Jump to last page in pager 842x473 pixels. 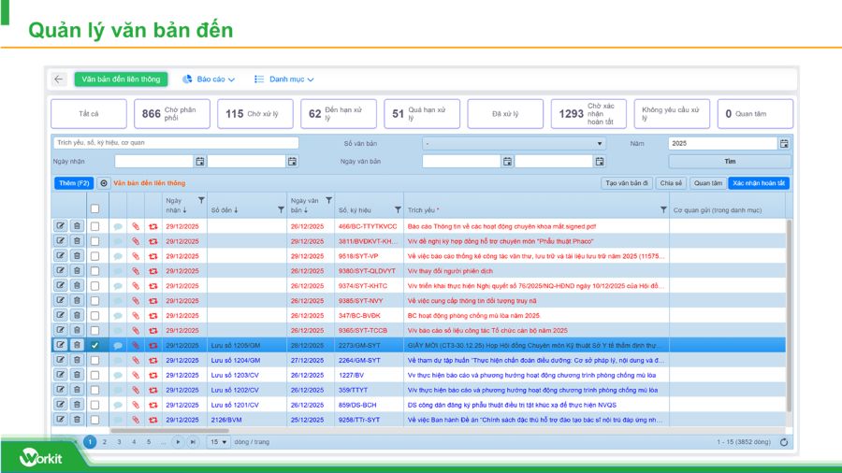[193, 442]
